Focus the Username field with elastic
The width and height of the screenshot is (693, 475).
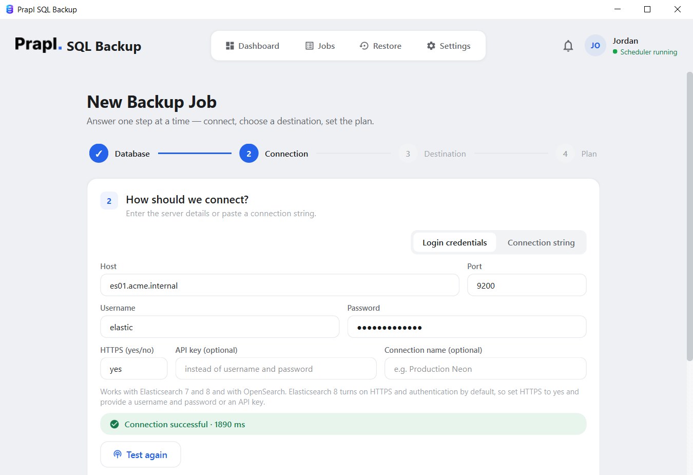220,327
